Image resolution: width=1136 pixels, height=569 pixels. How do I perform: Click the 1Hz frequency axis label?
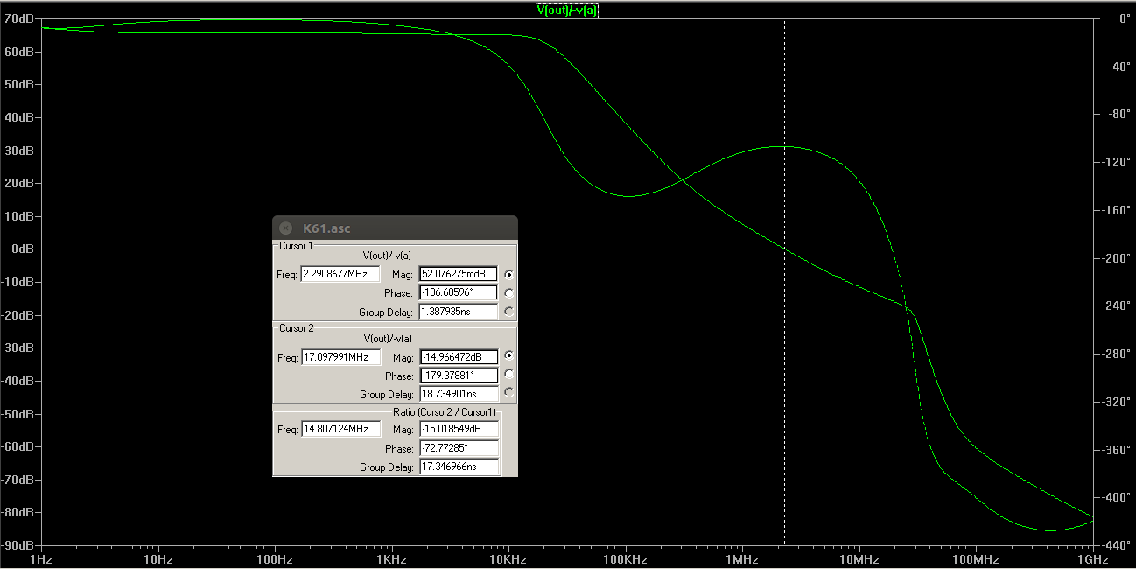tap(40, 558)
